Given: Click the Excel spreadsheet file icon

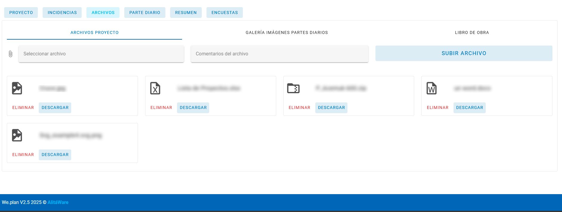Looking at the screenshot, I should [x=155, y=88].
